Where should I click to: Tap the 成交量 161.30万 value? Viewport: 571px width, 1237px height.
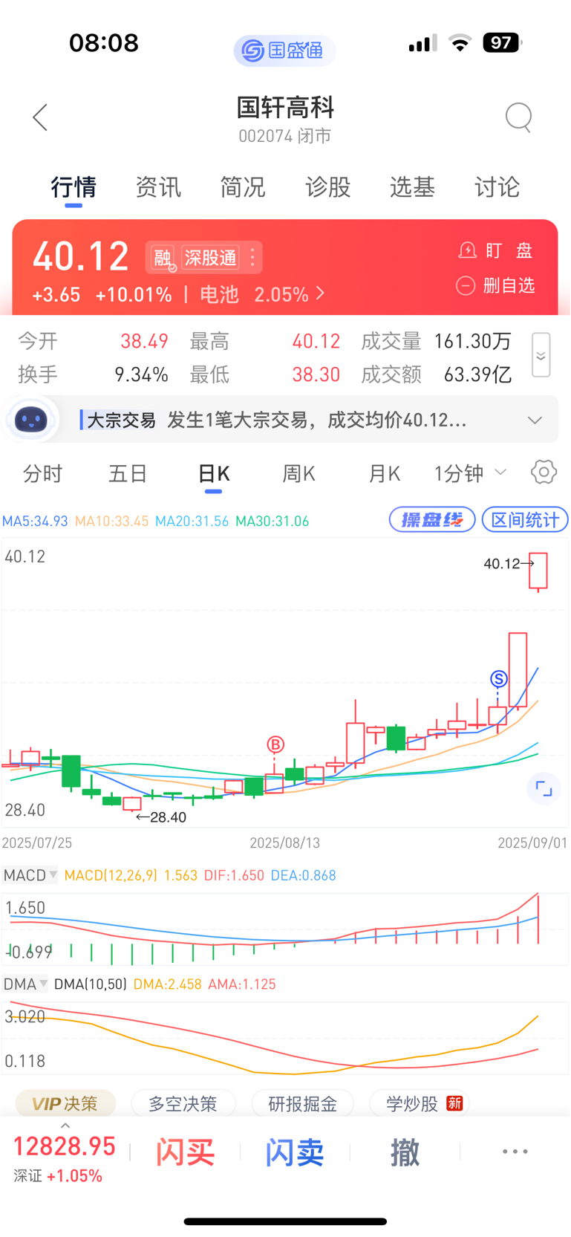[x=473, y=341]
